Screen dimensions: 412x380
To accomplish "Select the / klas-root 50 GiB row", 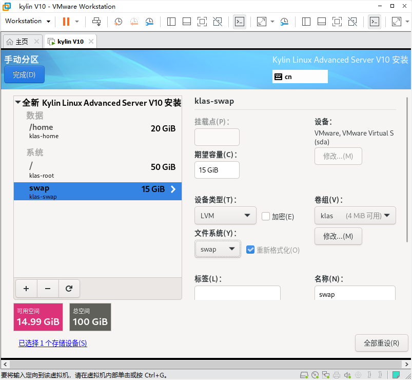I will [x=98, y=170].
